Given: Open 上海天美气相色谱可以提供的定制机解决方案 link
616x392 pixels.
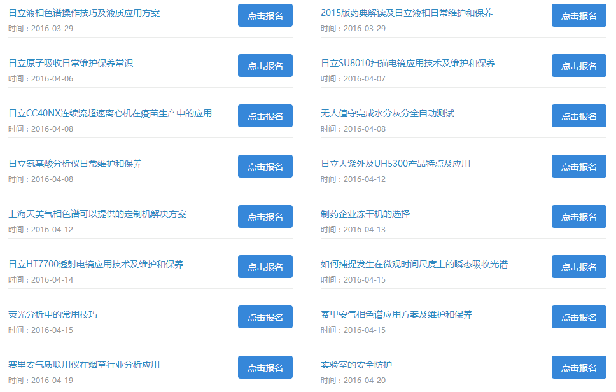Looking at the screenshot, I should (x=97, y=214).
